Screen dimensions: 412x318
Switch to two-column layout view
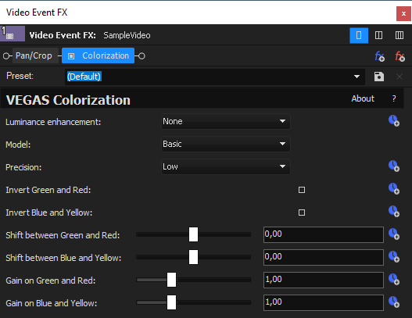pos(378,35)
